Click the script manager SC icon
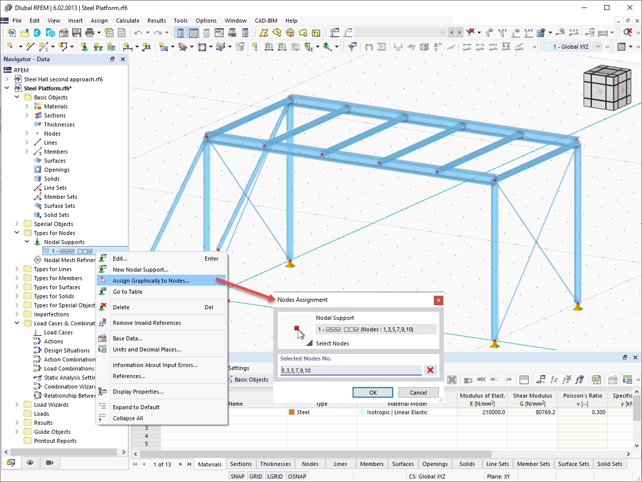 coord(232,33)
